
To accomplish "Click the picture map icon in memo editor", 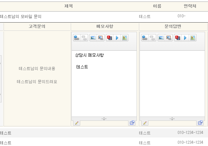I will coord(124,38).
